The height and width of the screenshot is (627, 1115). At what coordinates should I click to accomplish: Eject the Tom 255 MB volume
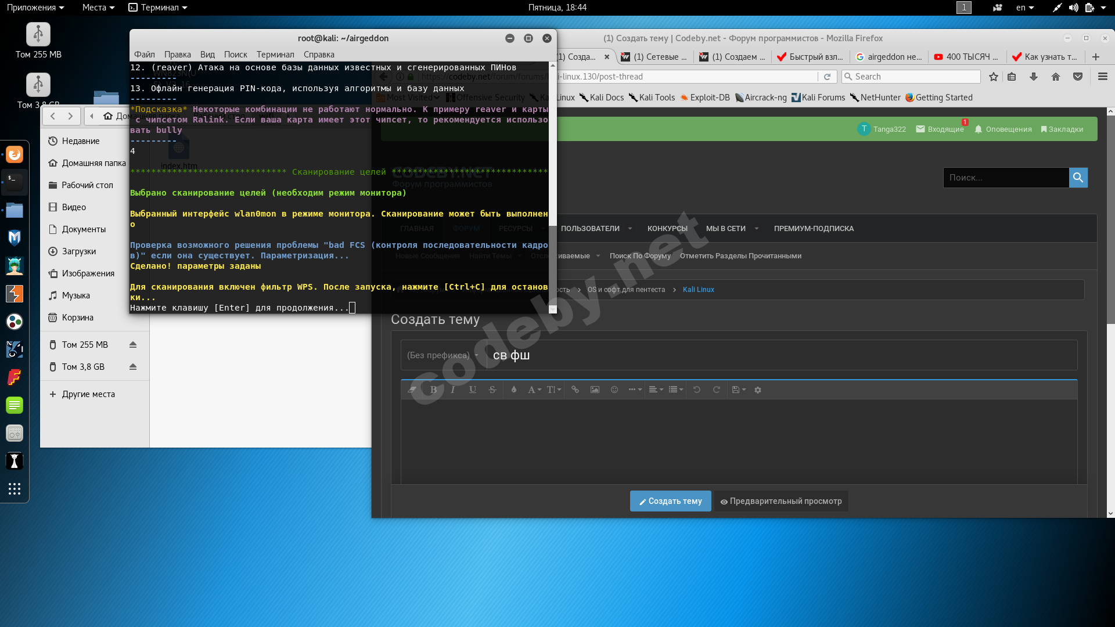[x=133, y=345]
